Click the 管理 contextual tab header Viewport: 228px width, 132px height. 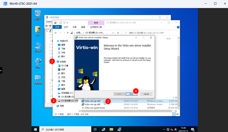[x=96, y=23]
